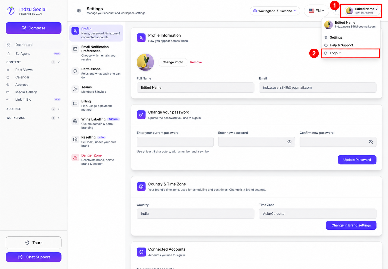Click the Media Gallery folder icon
Image resolution: width=388 pixels, height=269 pixels.
coord(8,92)
